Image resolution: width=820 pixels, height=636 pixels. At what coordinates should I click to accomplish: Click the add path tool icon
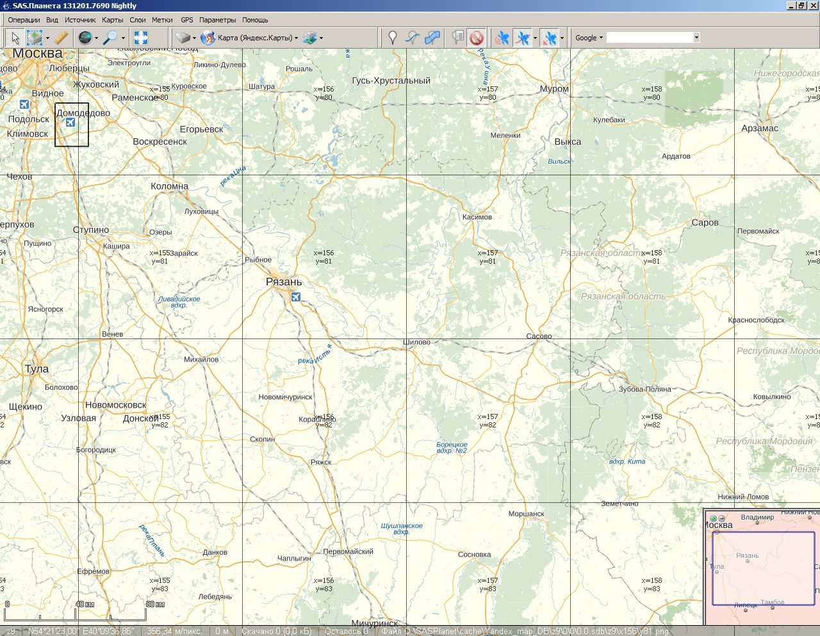coord(413,38)
